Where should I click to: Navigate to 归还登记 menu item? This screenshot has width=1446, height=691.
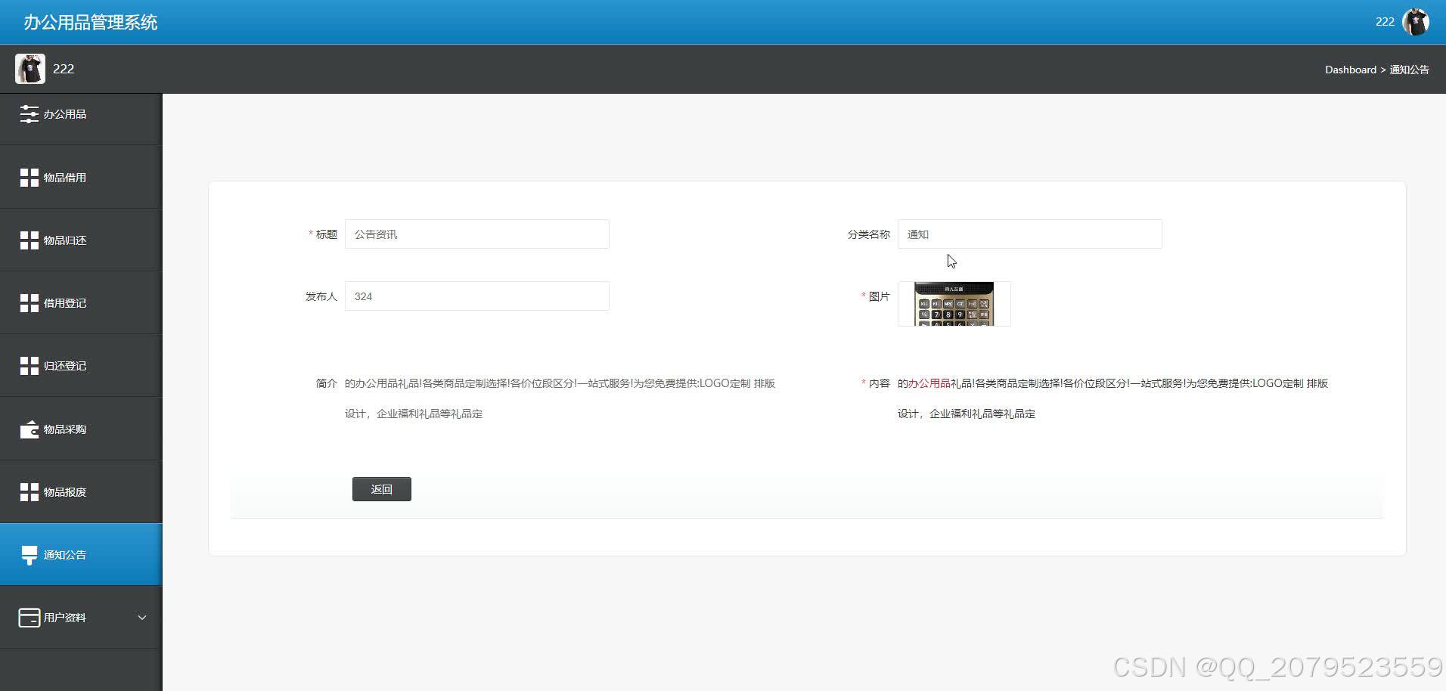[81, 366]
